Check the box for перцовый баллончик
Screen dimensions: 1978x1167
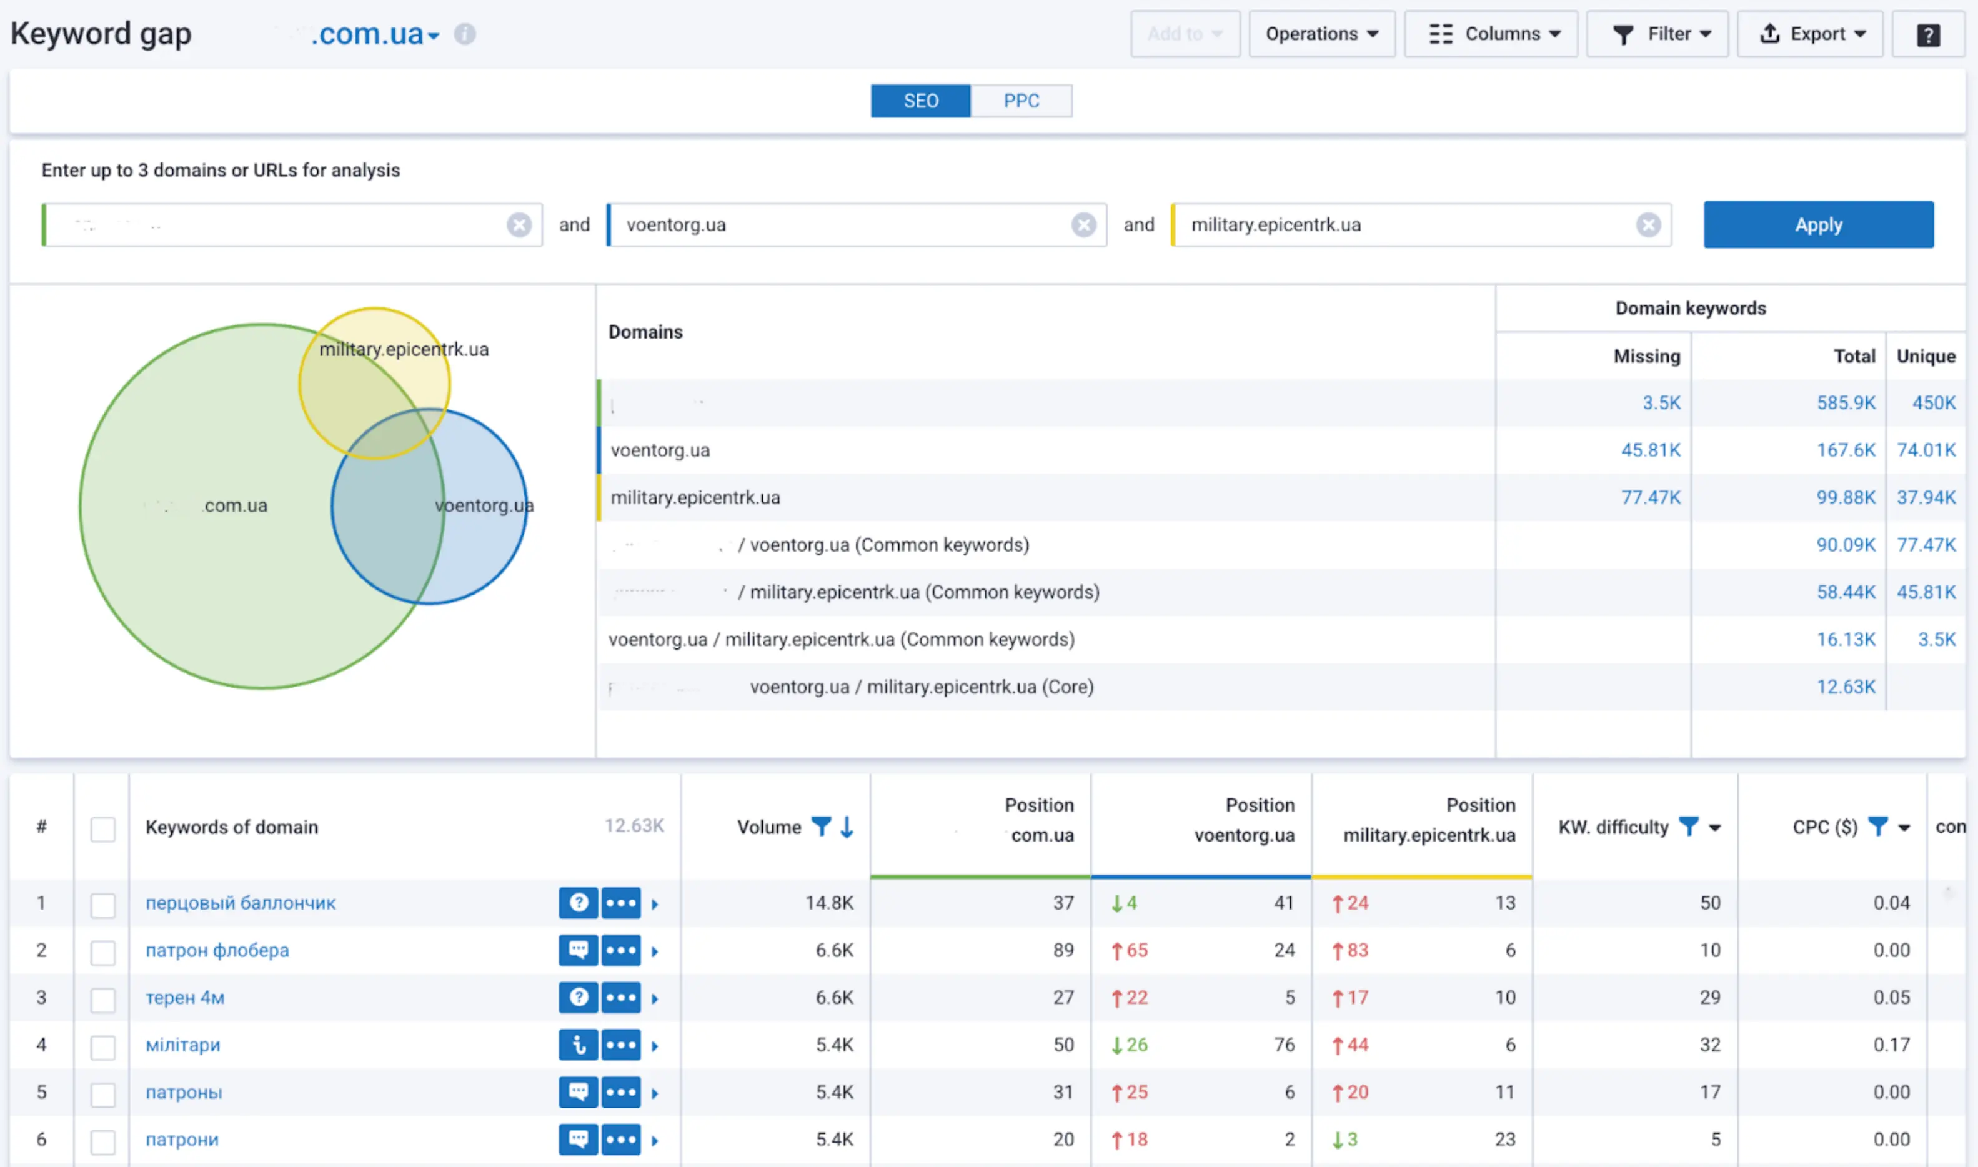(x=103, y=905)
